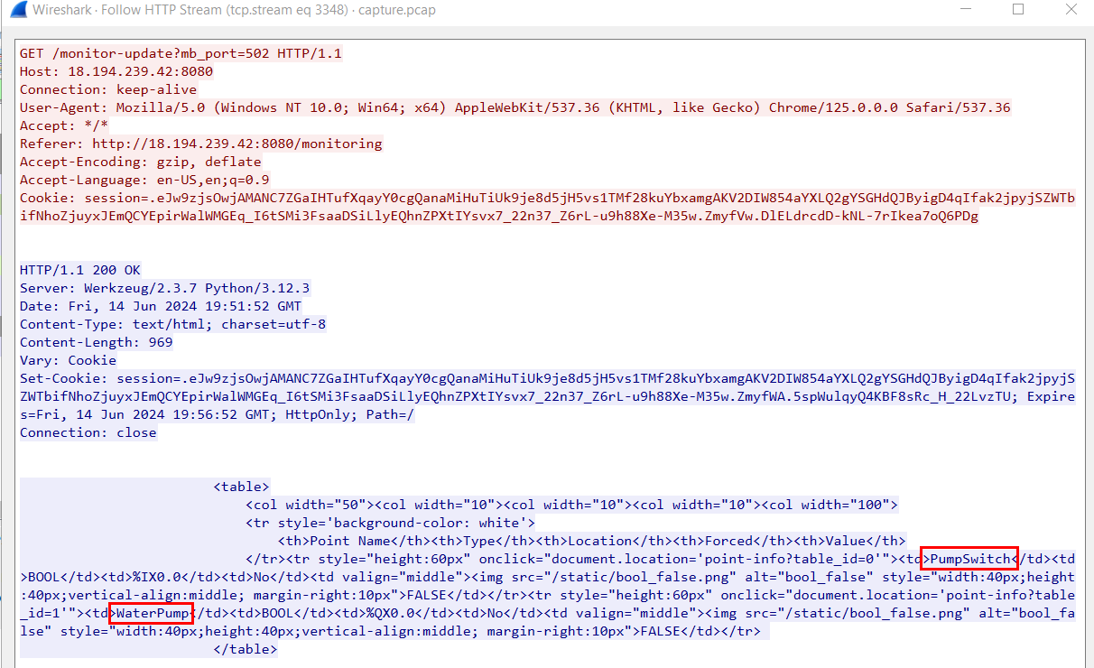Click the PumpSwitch text in the response
The image size is (1094, 668).
(970, 559)
